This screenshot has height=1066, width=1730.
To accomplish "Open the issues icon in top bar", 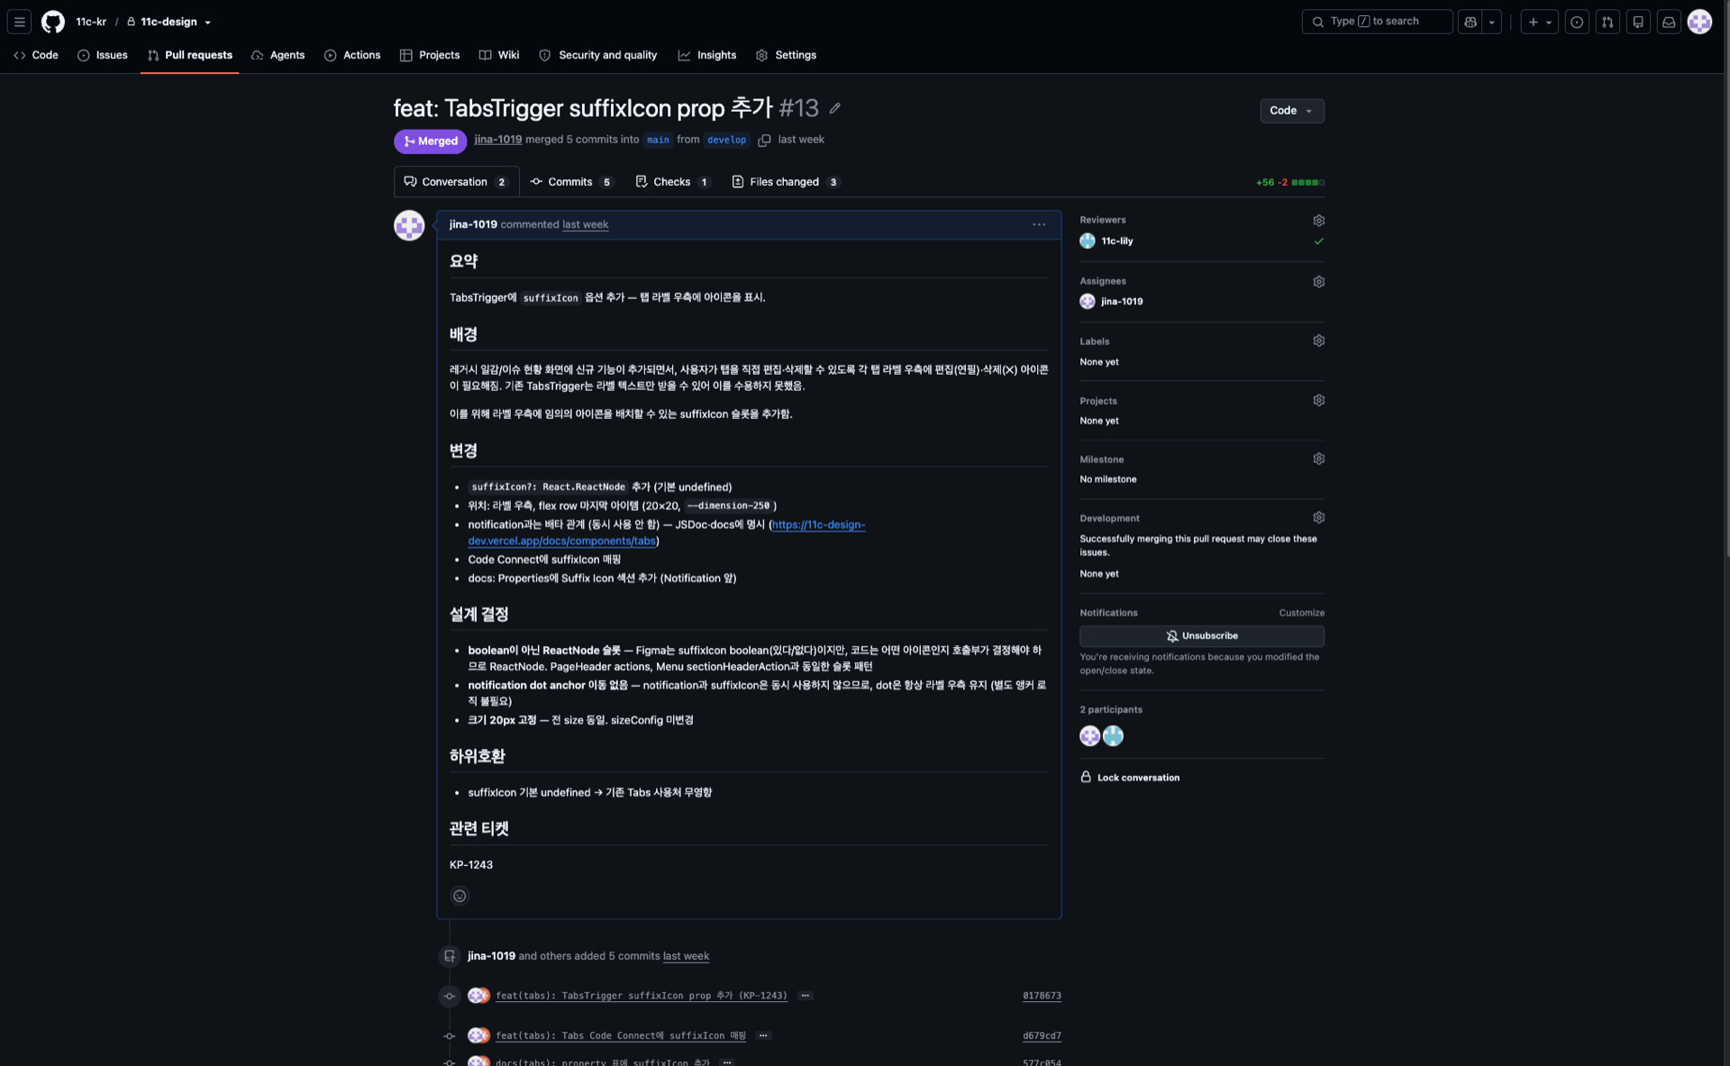I will click(1577, 22).
